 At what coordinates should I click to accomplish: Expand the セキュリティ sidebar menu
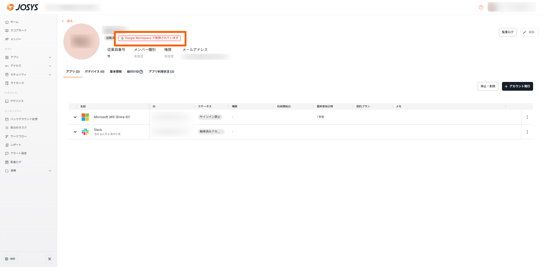coord(50,75)
